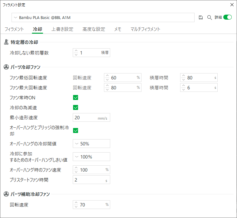
Task: Click the プリスタートファン時間 input field
Action: click(91, 180)
